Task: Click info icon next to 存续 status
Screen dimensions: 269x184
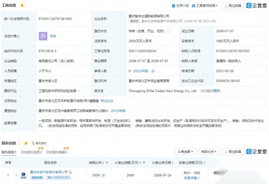Action: coord(169,31)
